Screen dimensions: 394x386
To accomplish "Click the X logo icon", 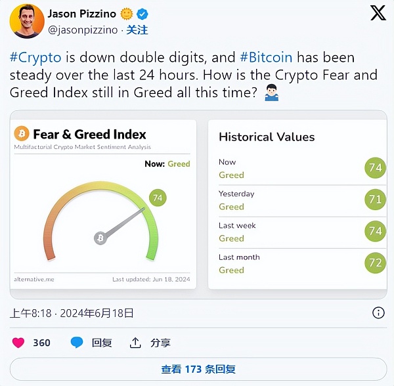I will pyautogui.click(x=378, y=14).
